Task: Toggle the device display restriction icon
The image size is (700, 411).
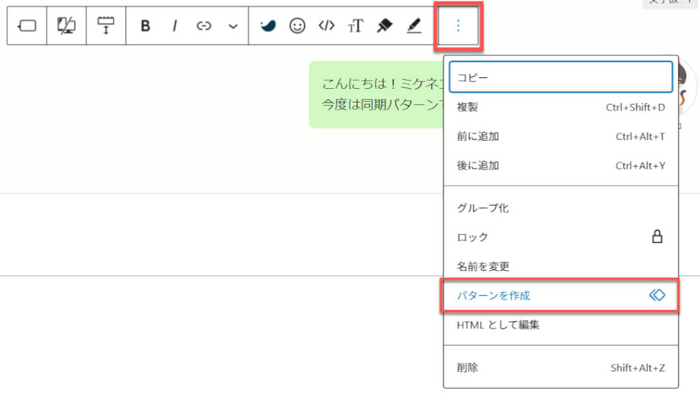Action: coord(66,26)
